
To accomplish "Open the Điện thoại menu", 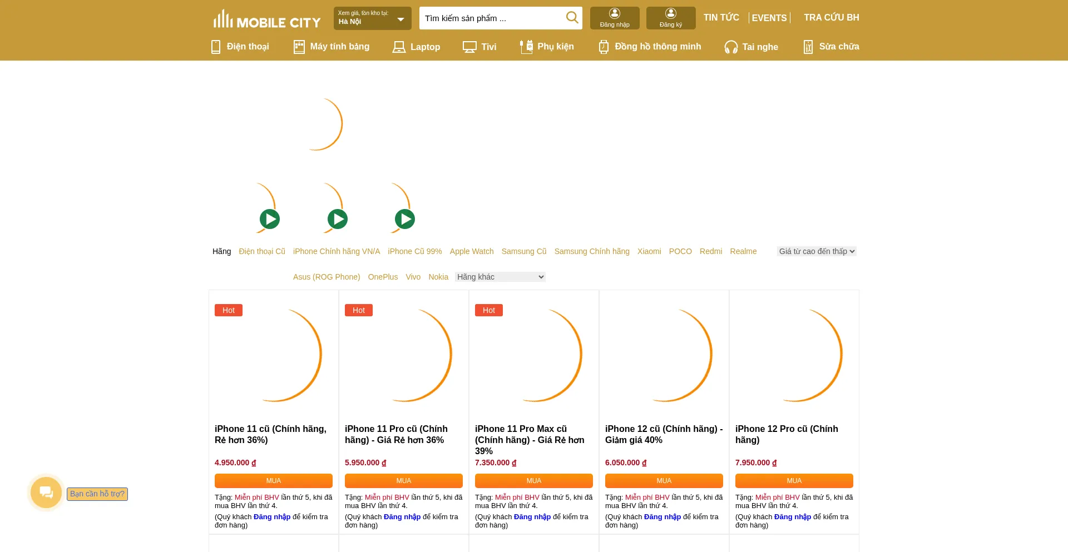I will (x=240, y=47).
